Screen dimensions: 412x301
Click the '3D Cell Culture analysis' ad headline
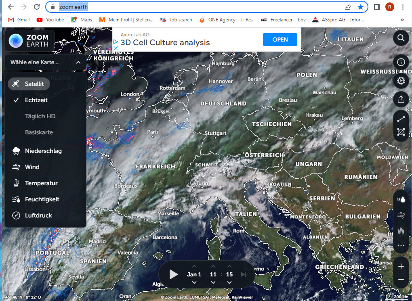165,42
